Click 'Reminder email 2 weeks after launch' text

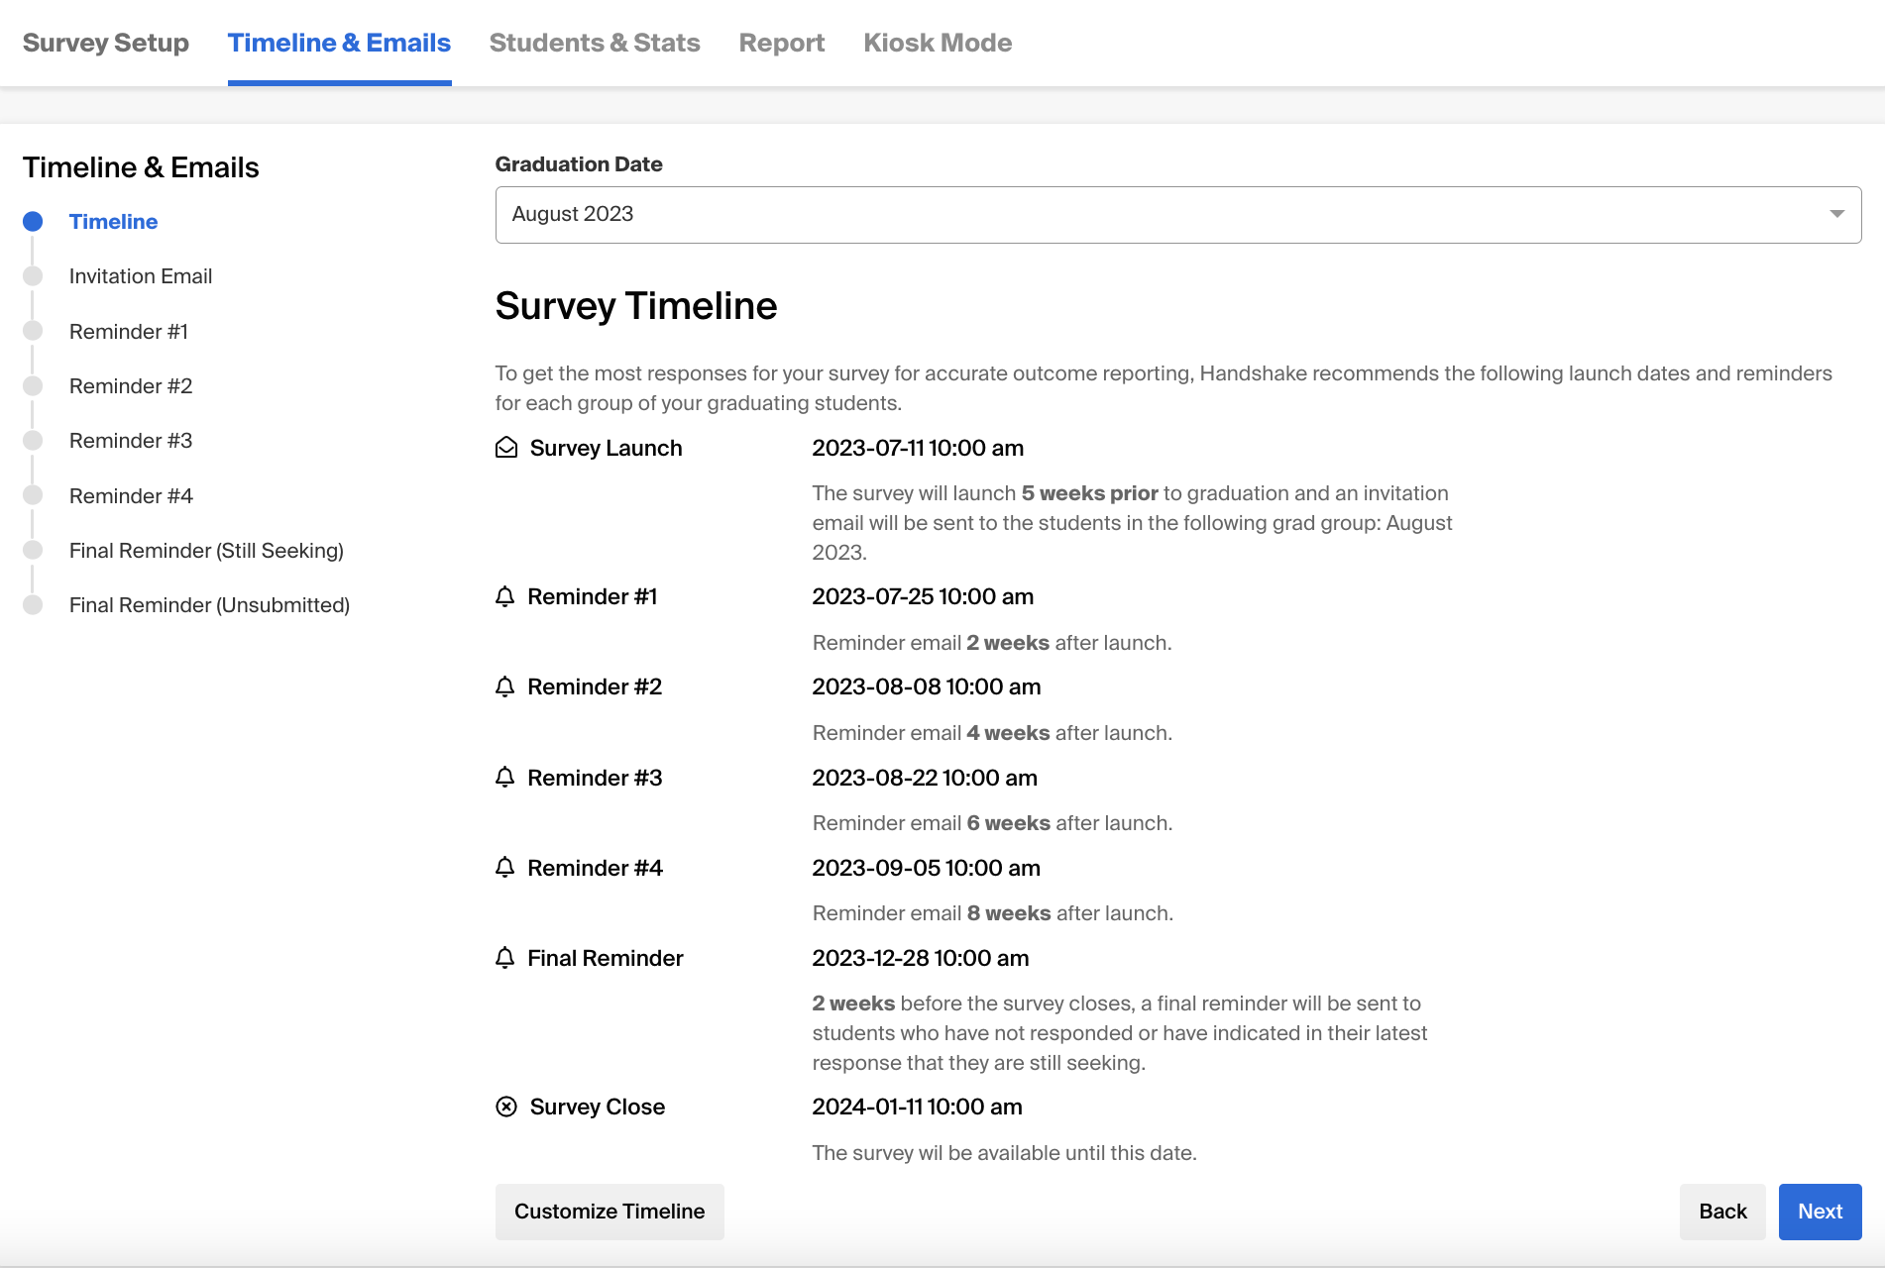click(992, 643)
